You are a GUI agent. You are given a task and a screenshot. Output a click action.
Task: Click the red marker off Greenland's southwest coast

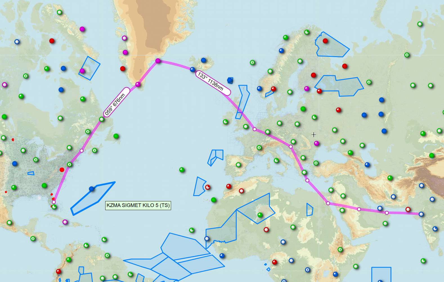coord(123,69)
